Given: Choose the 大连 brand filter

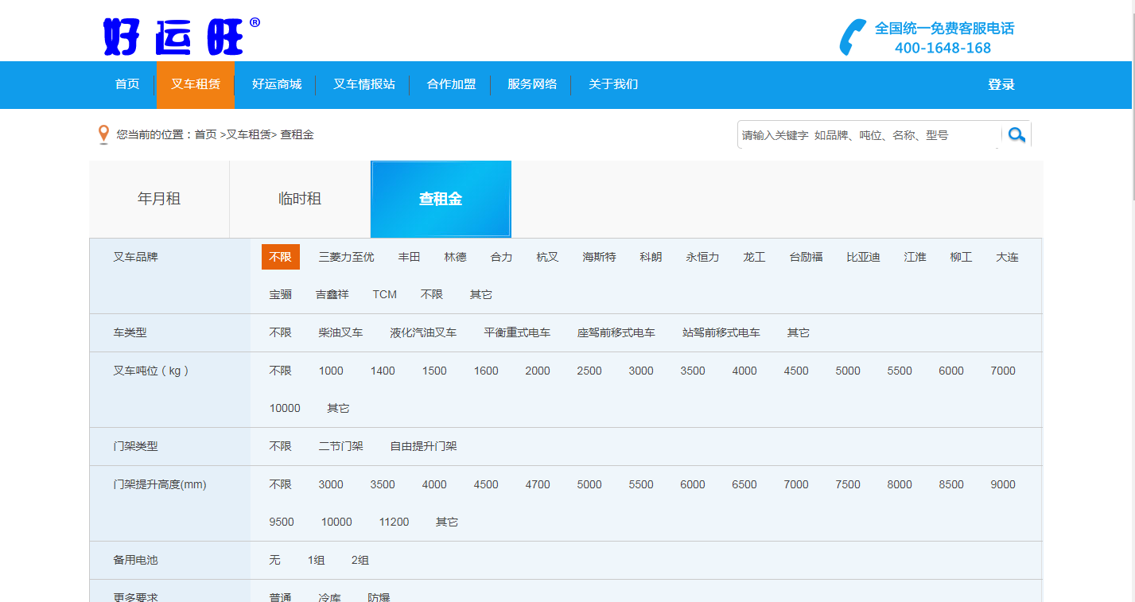Looking at the screenshot, I should point(1008,257).
